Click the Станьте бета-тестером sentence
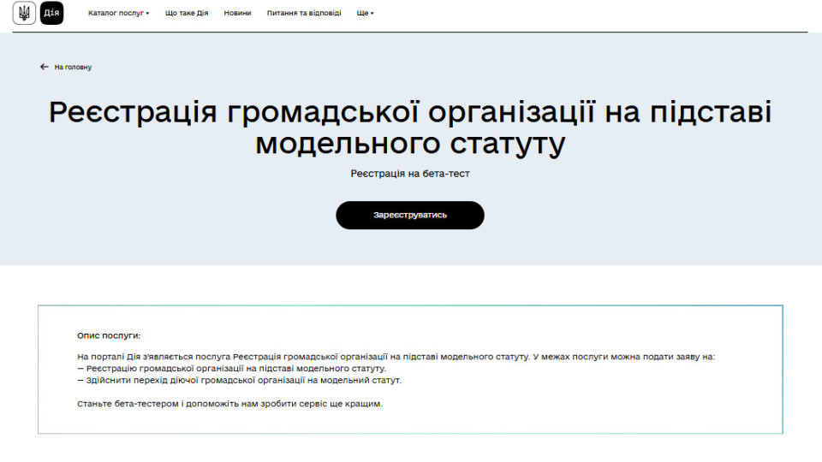 [x=229, y=404]
